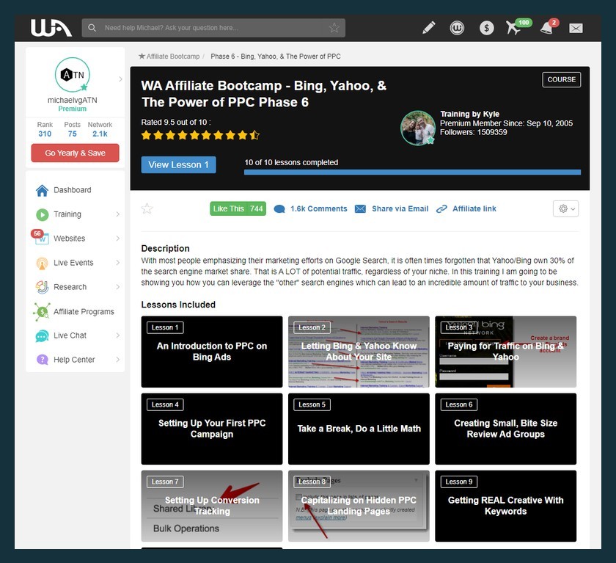Click the Affiliate Programs network icon

(42, 312)
